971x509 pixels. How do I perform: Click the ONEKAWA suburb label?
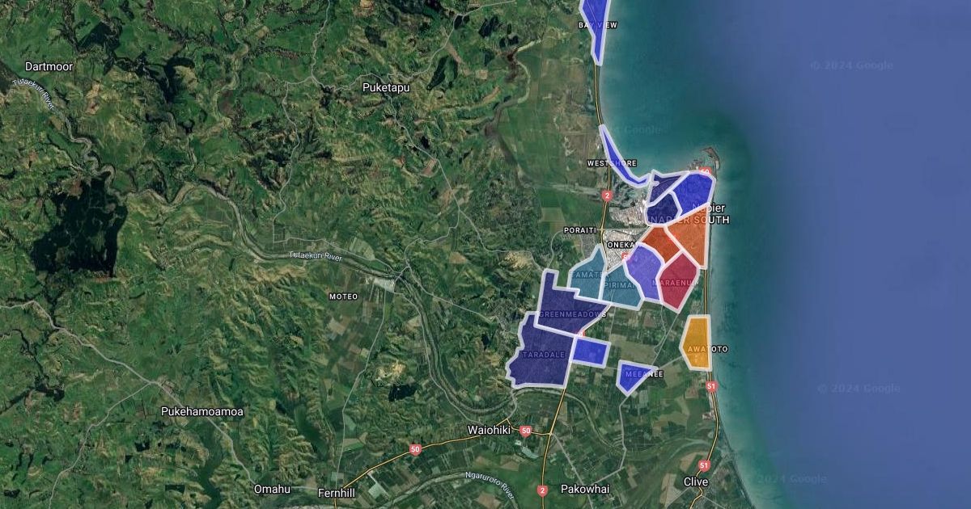click(x=621, y=246)
